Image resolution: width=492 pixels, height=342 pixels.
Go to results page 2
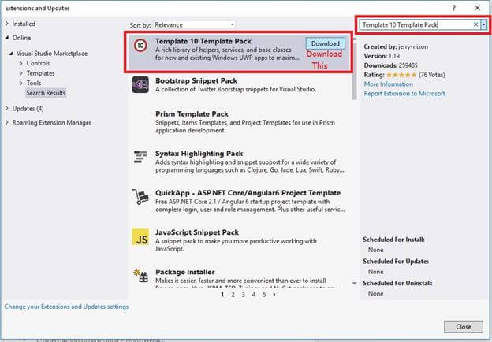233,295
